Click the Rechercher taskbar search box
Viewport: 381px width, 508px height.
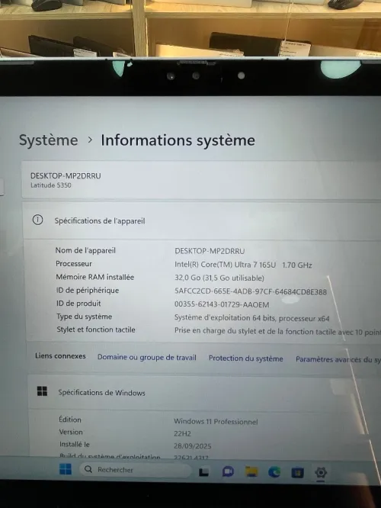point(136,470)
